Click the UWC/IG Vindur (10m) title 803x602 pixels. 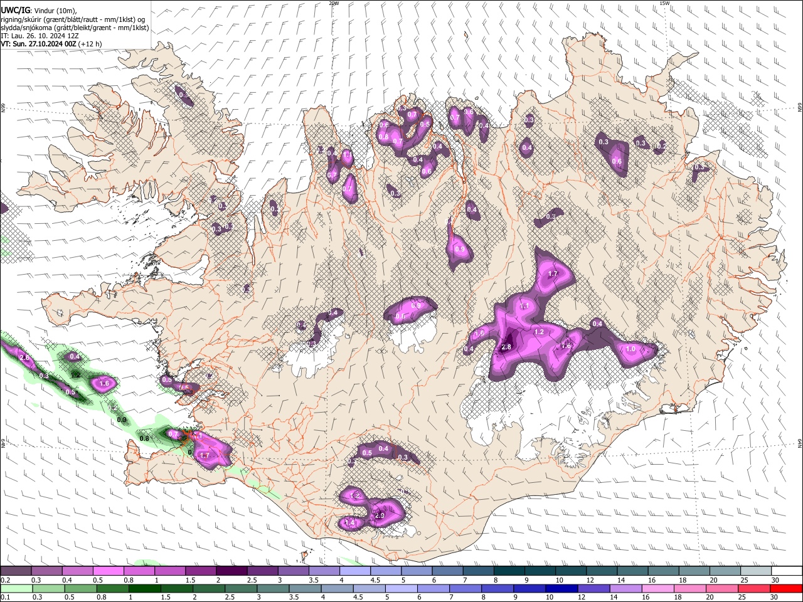[38, 11]
